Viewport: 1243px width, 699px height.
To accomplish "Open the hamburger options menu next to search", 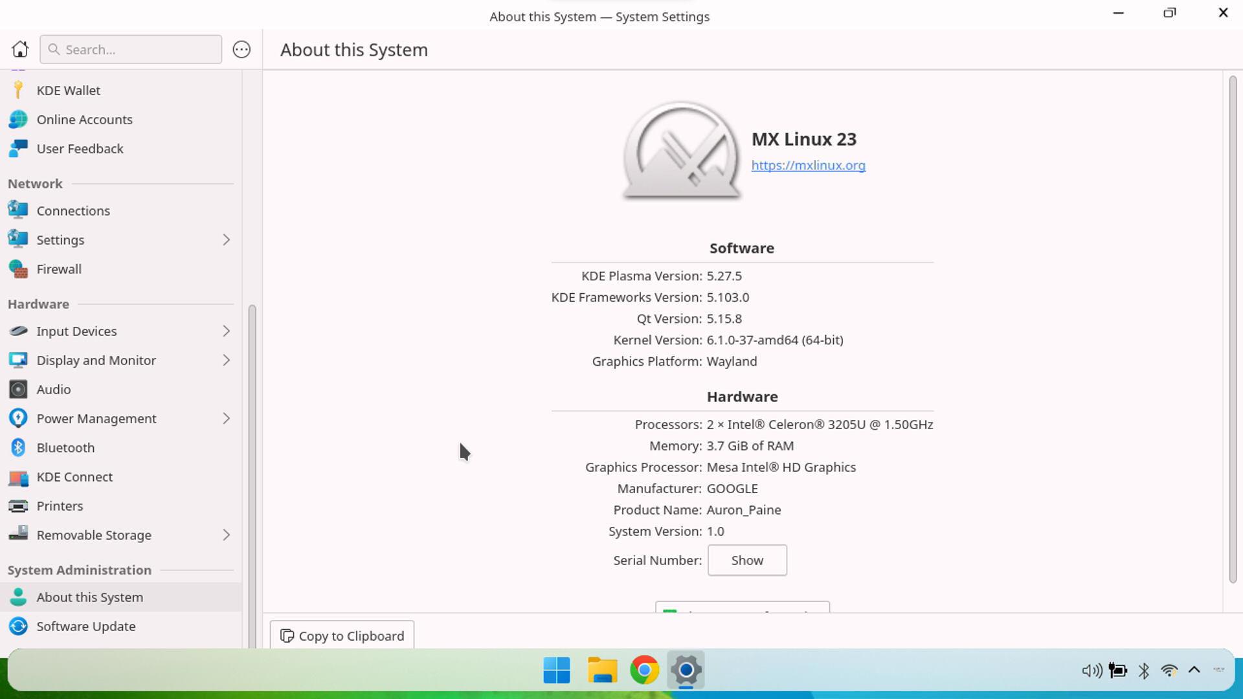I will point(241,49).
